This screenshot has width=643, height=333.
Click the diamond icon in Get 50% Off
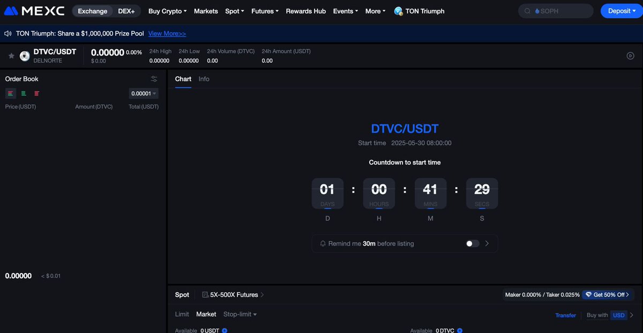tap(588, 295)
